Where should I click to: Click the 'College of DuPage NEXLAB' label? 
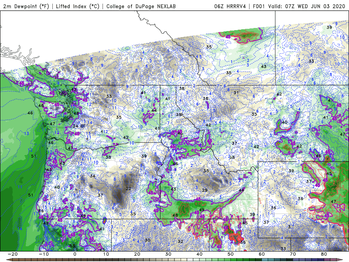tap(141, 7)
